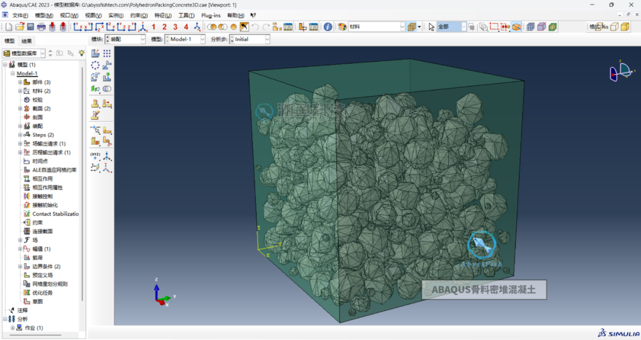Open the Model-1 model dropdown
Screen dimensions: 641x340
pyautogui.click(x=185, y=39)
